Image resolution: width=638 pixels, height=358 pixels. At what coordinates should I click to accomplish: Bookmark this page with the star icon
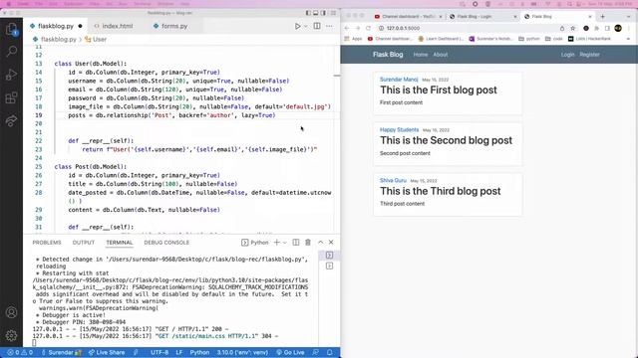click(x=573, y=28)
